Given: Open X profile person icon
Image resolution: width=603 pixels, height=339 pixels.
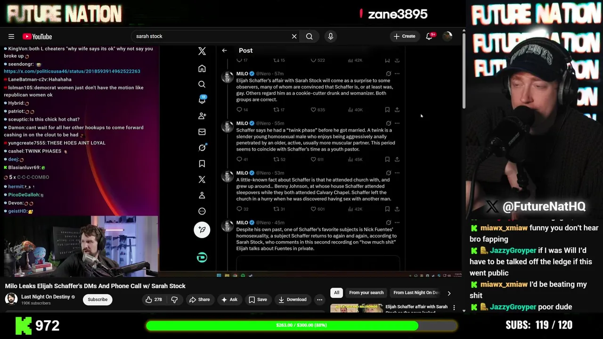Looking at the screenshot, I should pyautogui.click(x=202, y=195).
